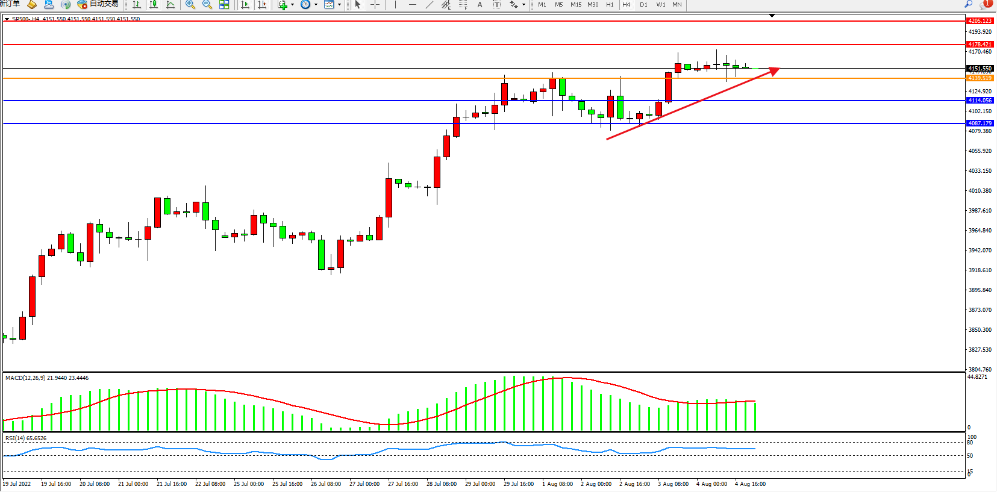Open the search magnifier at top right
Image resolution: width=997 pixels, height=492 pixels.
[969, 4]
